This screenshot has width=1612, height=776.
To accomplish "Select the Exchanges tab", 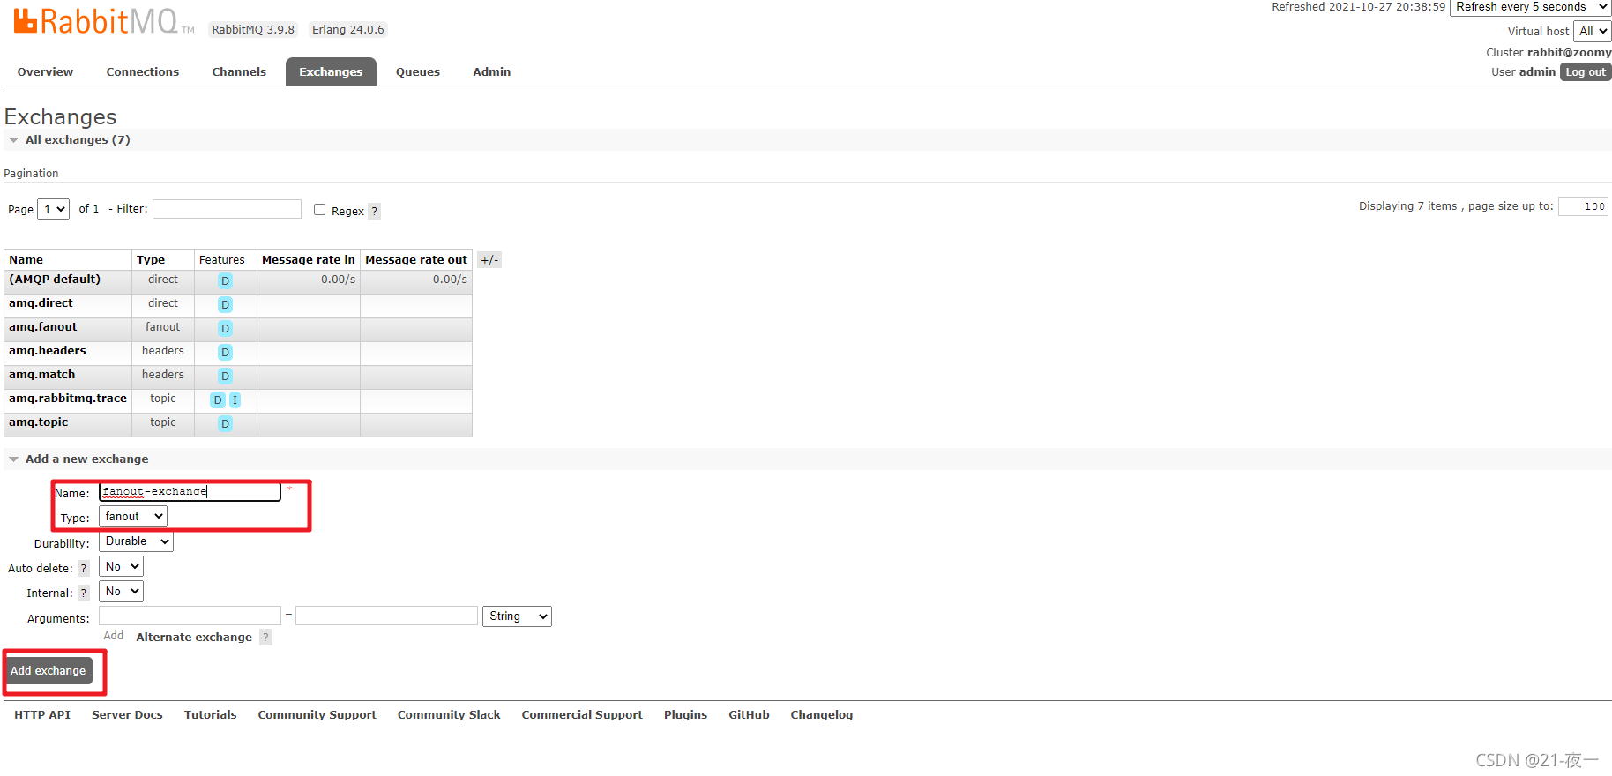I will [x=331, y=72].
